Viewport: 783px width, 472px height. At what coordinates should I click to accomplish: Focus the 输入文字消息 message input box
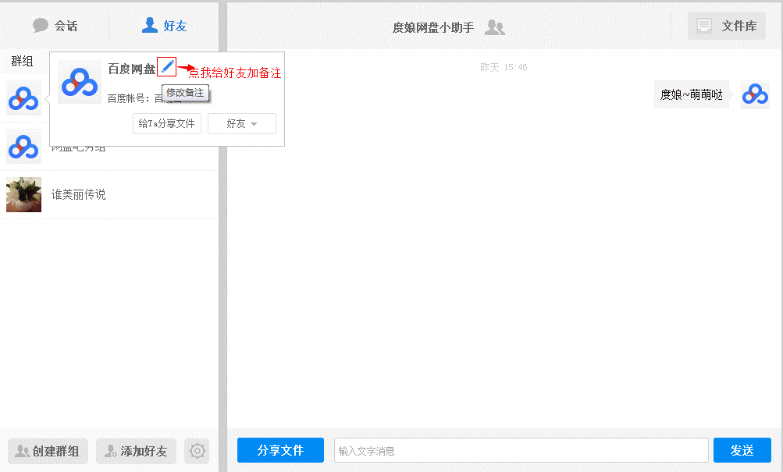click(521, 450)
